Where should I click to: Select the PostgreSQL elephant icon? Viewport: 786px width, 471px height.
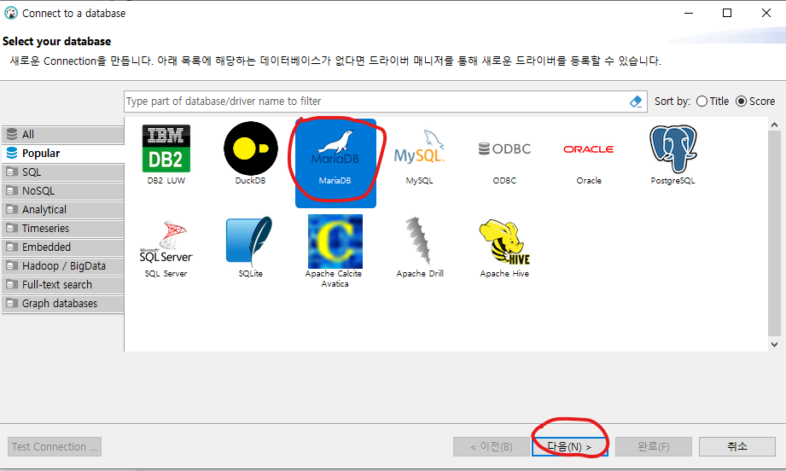(672, 148)
